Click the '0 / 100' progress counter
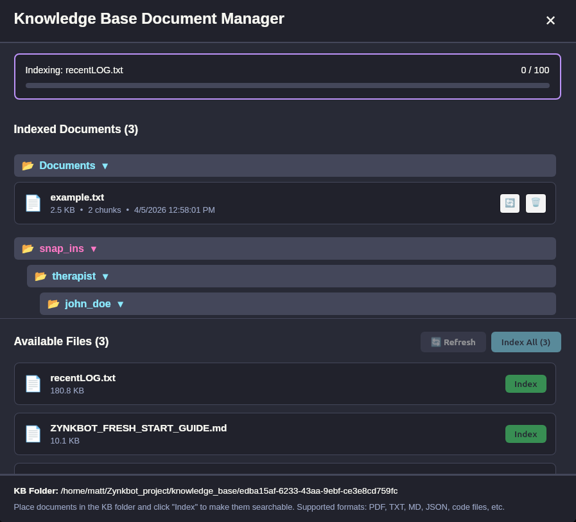576x522 pixels. 535,70
